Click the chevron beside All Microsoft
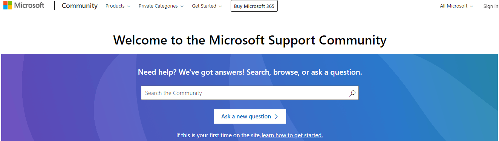Screen dimensions: 499x141 471,6
